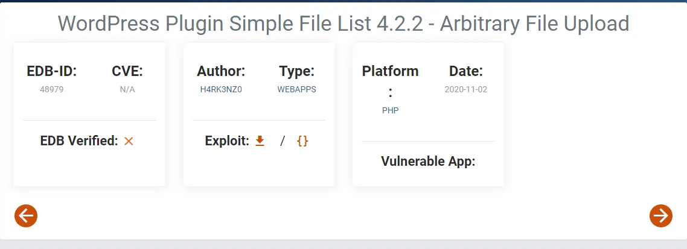
Task: Filter by WEBAPPS type link
Action: [296, 89]
